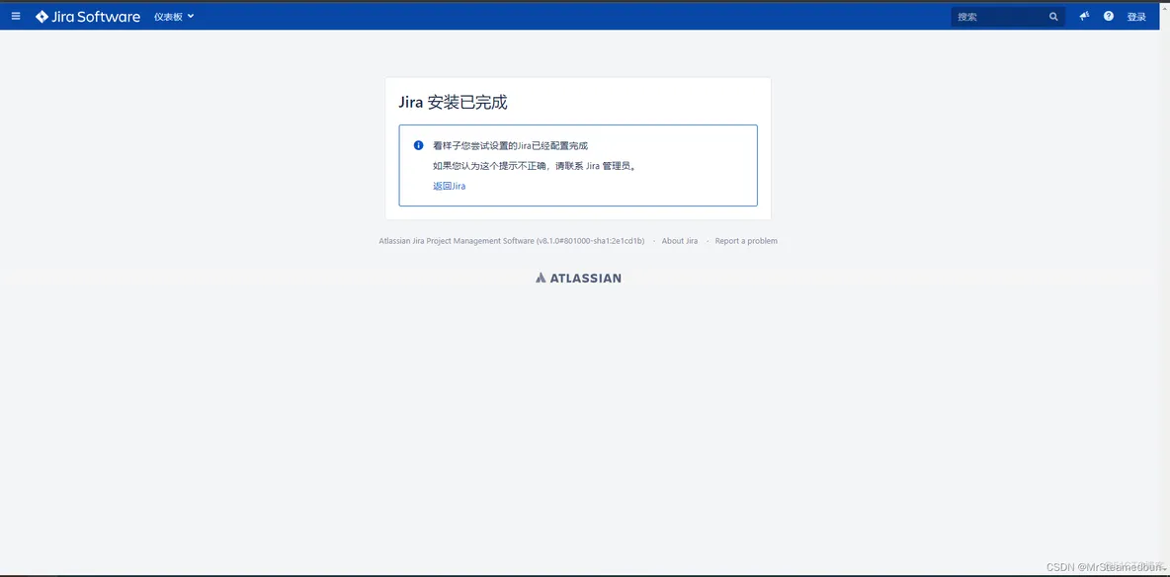Open the hamburger sidebar menu icon

pyautogui.click(x=16, y=17)
